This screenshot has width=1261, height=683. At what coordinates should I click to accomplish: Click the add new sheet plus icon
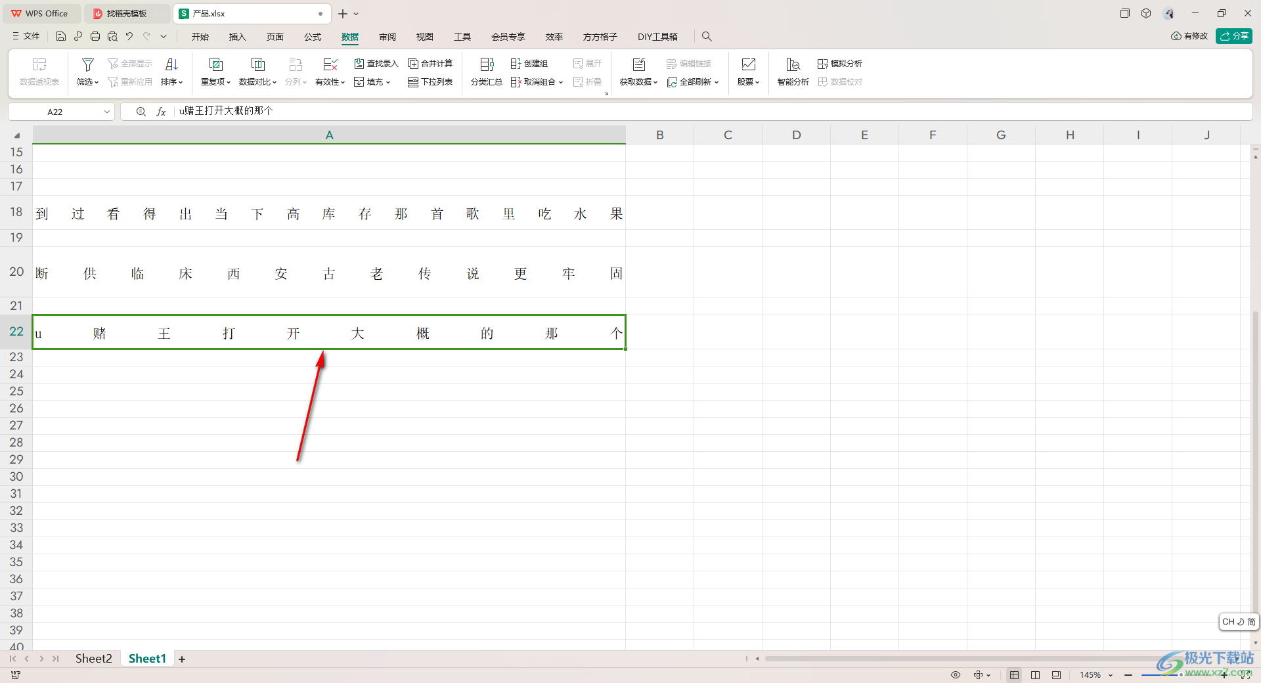pos(182,659)
